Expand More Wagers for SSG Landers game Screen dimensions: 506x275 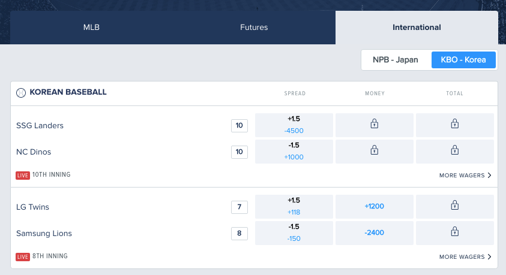[465, 175]
